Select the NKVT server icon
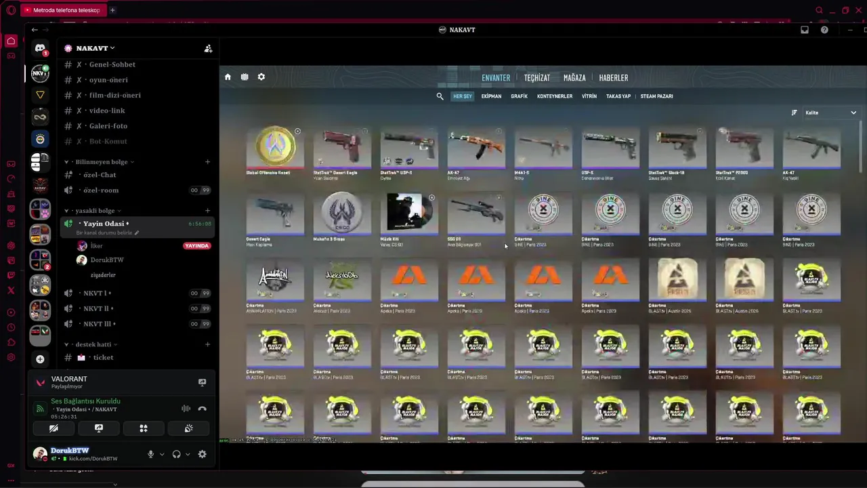The width and height of the screenshot is (867, 488). (40, 73)
